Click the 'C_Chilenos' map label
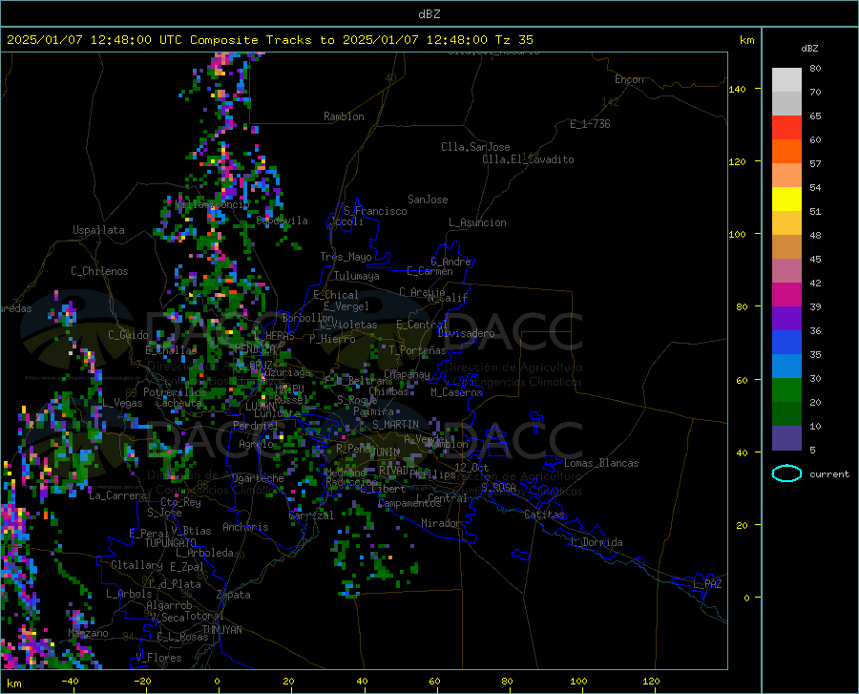The height and width of the screenshot is (694, 859). click(99, 271)
